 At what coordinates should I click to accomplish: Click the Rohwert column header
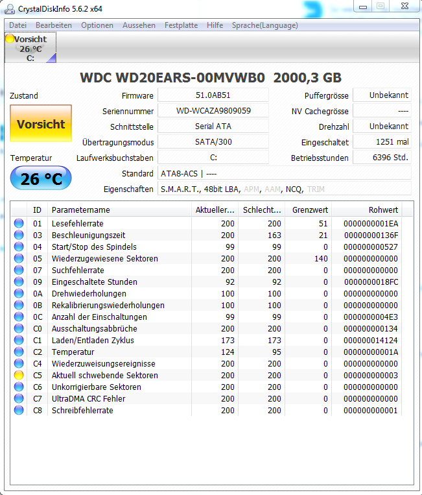367,210
